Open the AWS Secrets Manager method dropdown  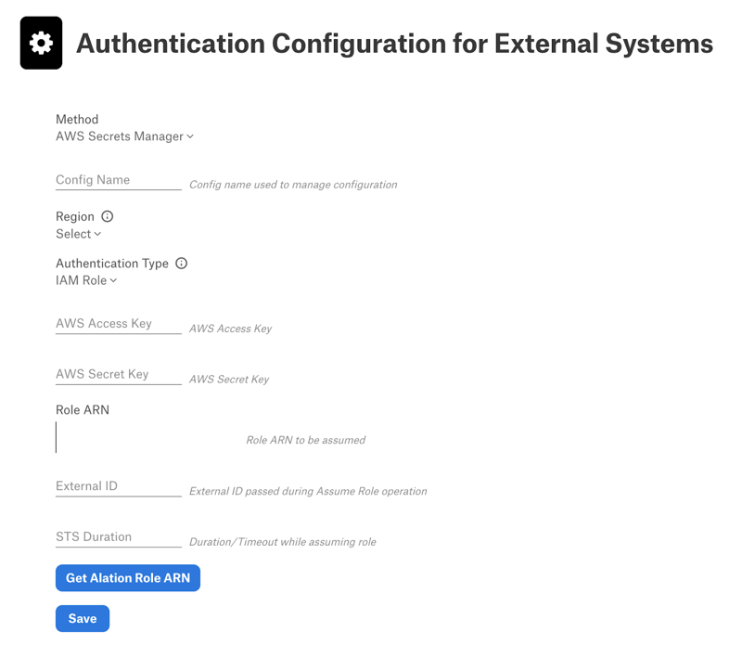(124, 136)
